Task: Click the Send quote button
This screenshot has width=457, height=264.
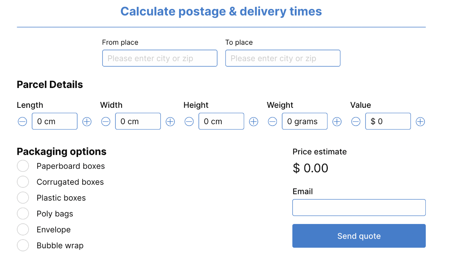Action: pyautogui.click(x=359, y=236)
